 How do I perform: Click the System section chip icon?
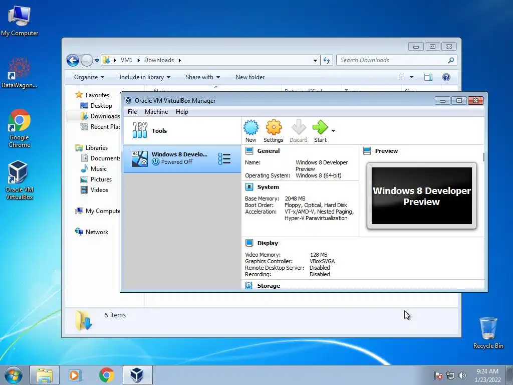(249, 187)
